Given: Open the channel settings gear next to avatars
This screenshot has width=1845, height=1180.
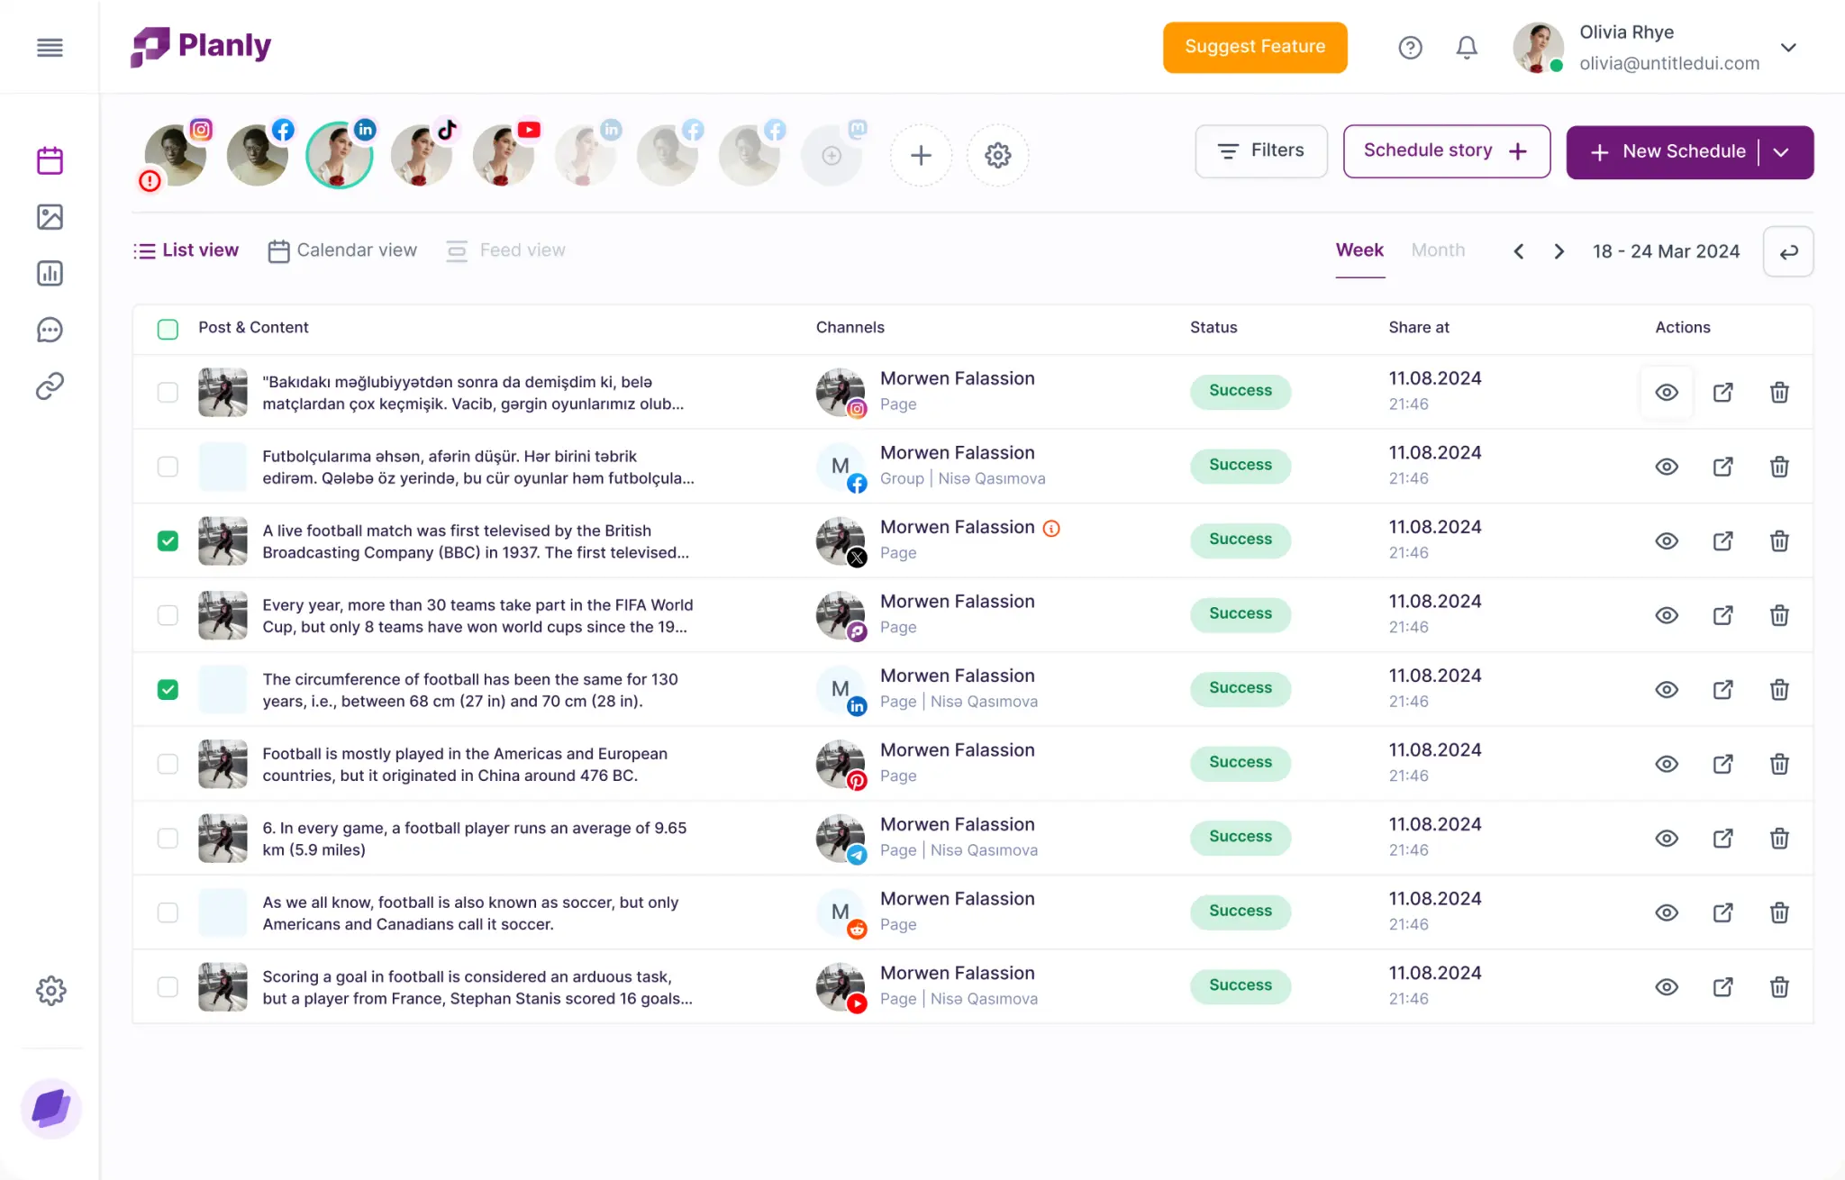Looking at the screenshot, I should [x=997, y=155].
